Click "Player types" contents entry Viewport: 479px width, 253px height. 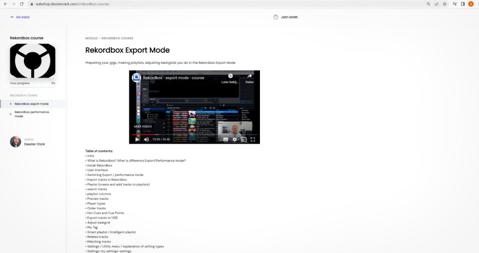click(96, 203)
